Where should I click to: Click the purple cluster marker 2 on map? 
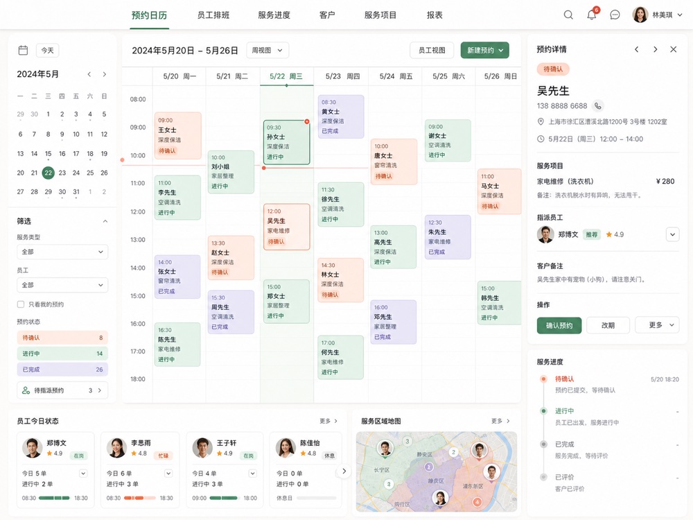click(x=429, y=467)
